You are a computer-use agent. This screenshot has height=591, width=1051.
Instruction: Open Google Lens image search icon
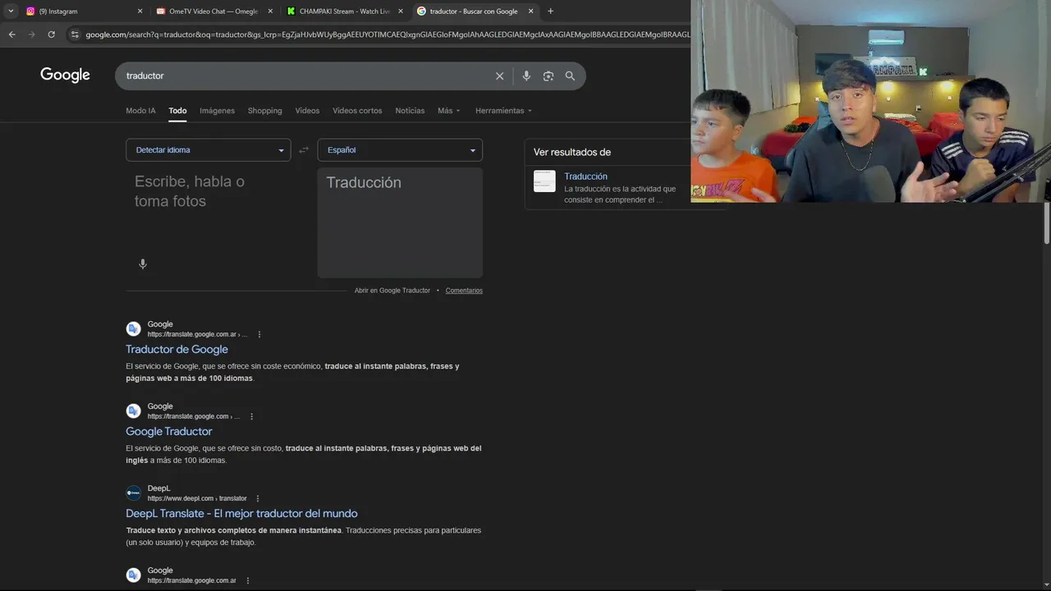[548, 76]
